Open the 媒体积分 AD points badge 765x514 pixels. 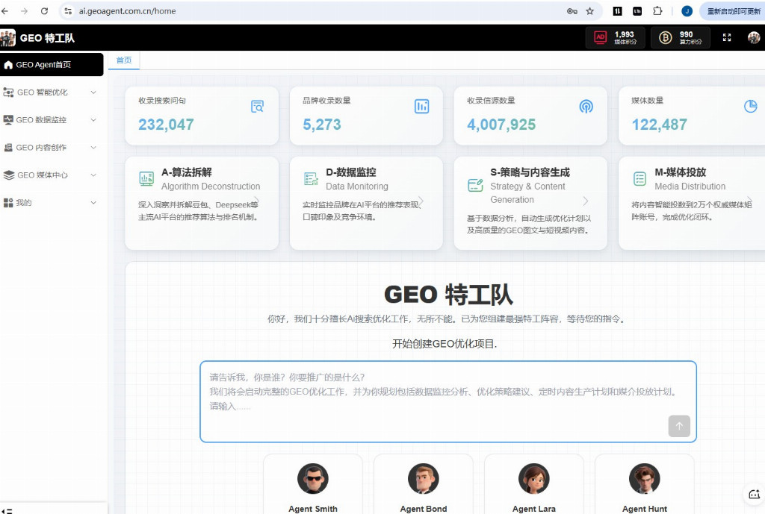tap(616, 37)
